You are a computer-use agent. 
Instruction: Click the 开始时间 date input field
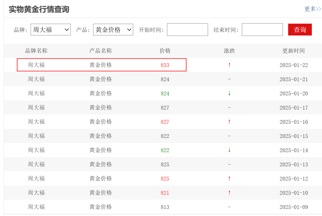click(x=188, y=29)
